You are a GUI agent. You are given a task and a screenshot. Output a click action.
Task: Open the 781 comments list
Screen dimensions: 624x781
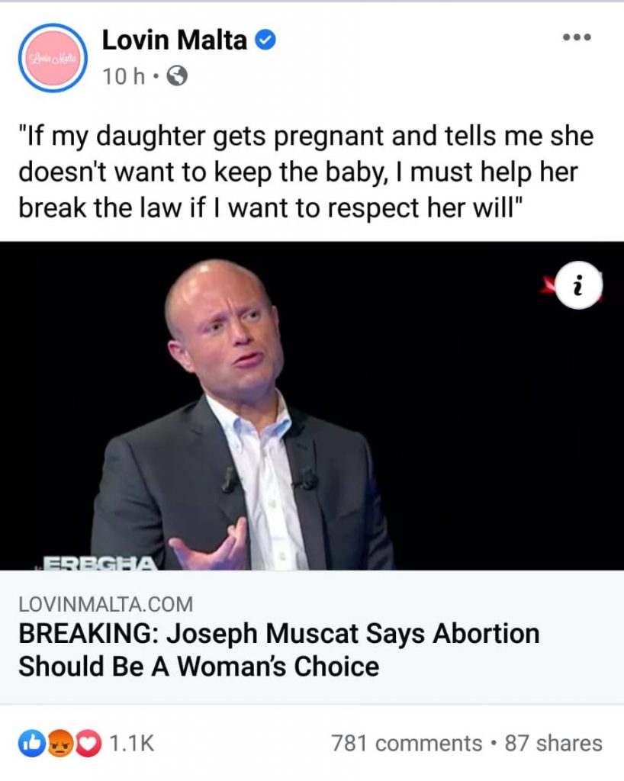tap(407, 743)
